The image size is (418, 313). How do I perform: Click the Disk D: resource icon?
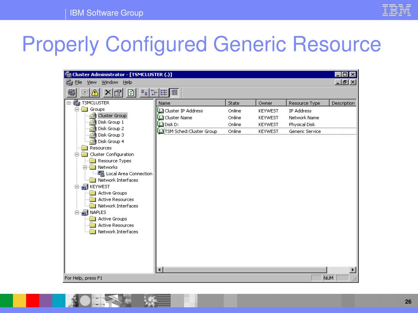[x=160, y=124]
